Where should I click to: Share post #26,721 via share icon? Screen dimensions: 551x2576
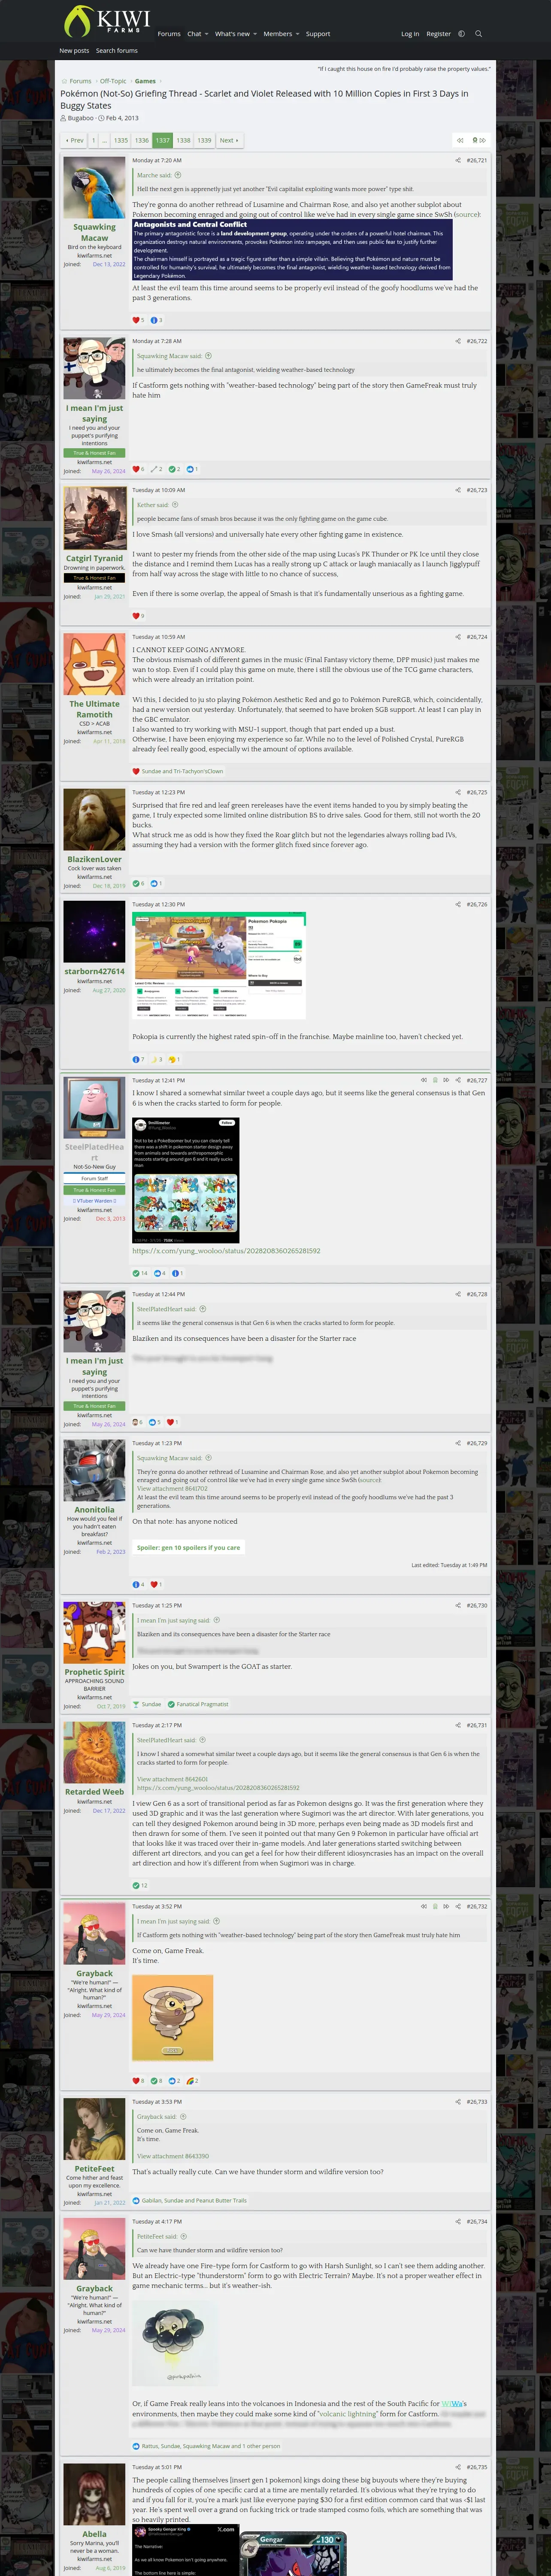[458, 160]
